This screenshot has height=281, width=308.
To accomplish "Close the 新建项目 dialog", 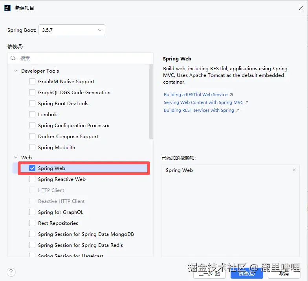I will [x=301, y=8].
